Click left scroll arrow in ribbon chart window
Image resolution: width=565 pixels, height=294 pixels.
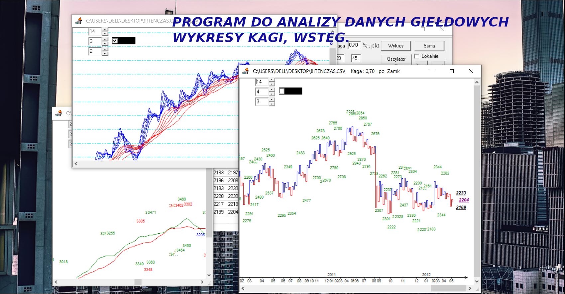76,163
